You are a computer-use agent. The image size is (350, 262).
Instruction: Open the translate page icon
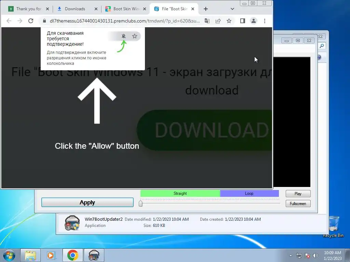tap(207, 21)
